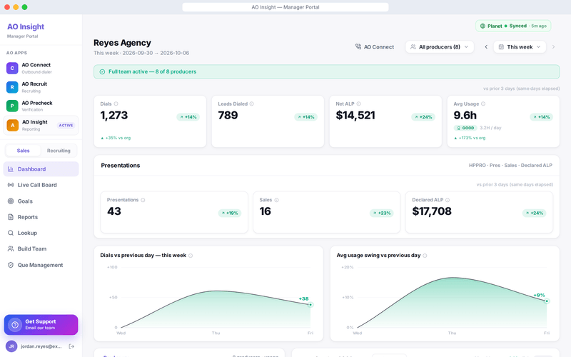Click the Sales card info icon
The height and width of the screenshot is (357, 571).
click(x=276, y=200)
